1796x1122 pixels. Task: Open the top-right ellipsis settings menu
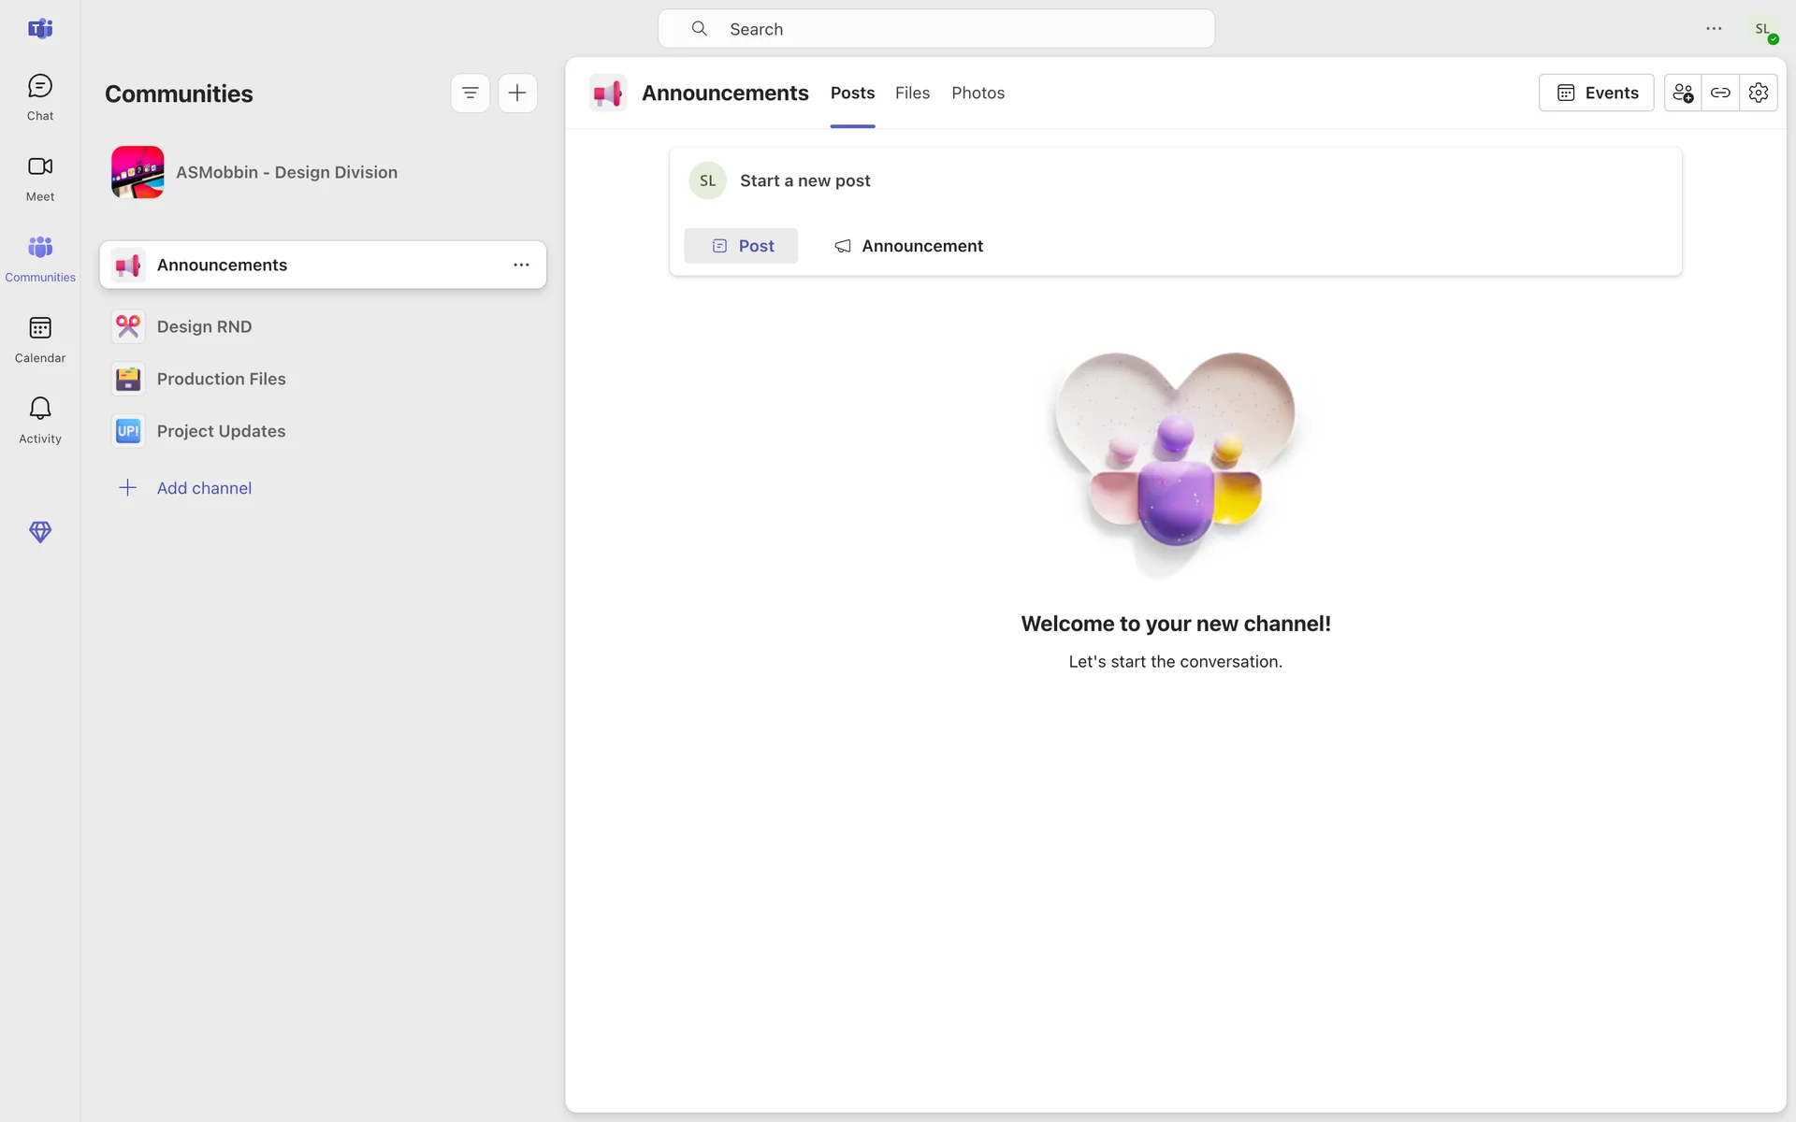pyautogui.click(x=1714, y=29)
